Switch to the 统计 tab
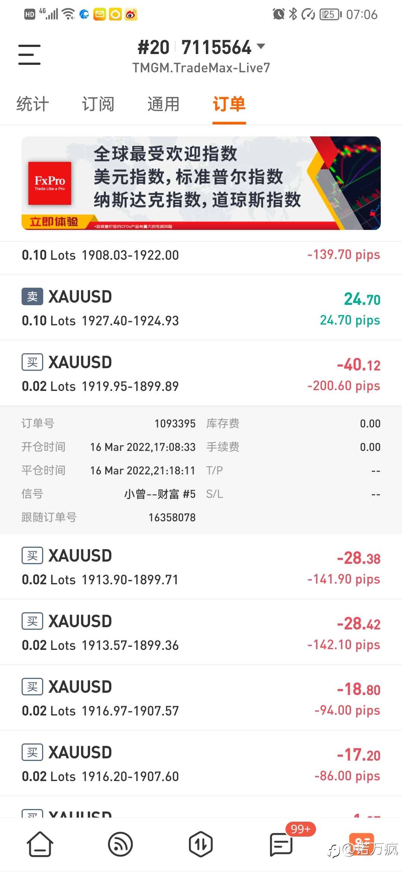402x872 pixels. [x=33, y=104]
